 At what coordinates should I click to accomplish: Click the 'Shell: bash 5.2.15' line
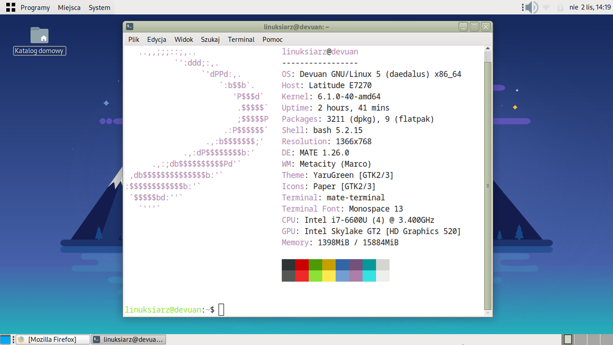coord(322,130)
